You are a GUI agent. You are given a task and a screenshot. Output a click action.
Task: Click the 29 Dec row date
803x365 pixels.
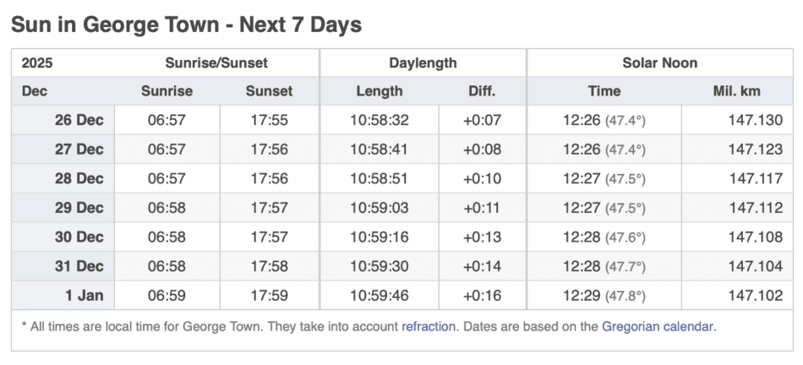[79, 208]
